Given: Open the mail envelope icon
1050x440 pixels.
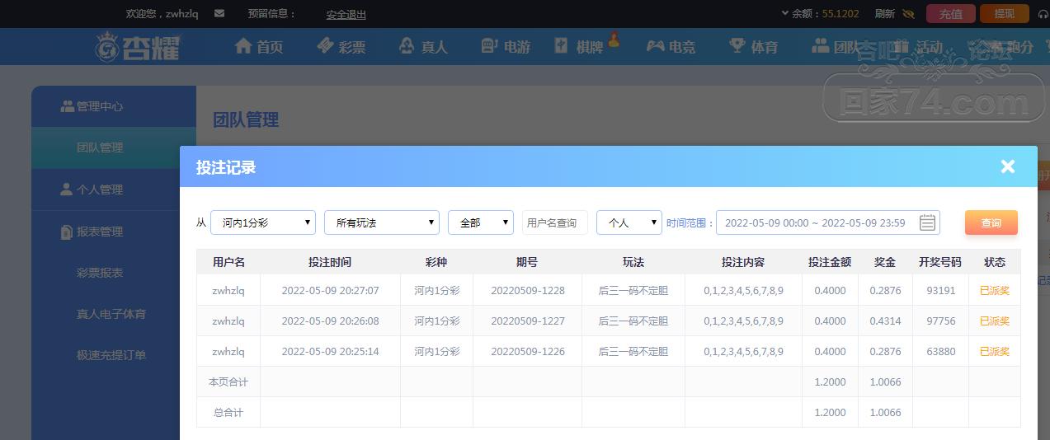Looking at the screenshot, I should pyautogui.click(x=219, y=14).
